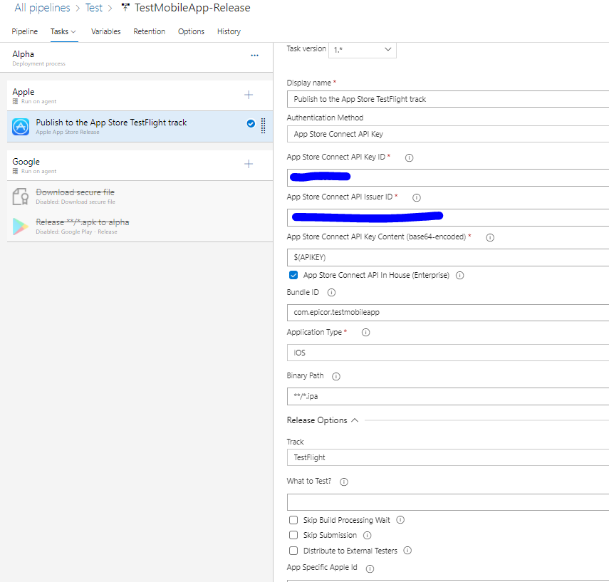Switch to Pipeline tab

click(24, 31)
